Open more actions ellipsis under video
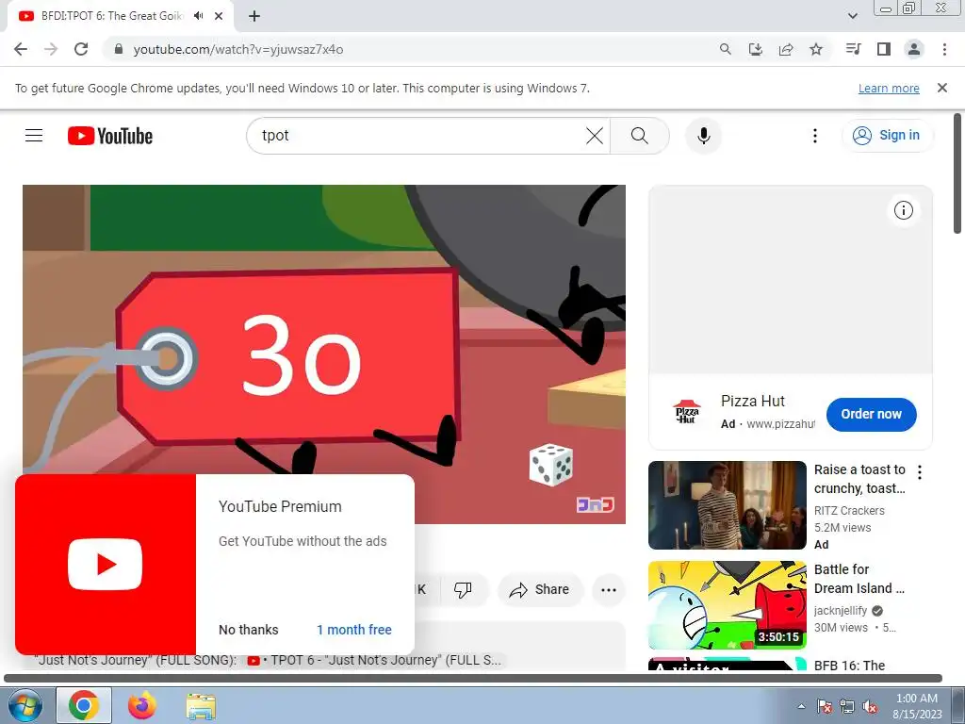This screenshot has height=724, width=965. (609, 590)
